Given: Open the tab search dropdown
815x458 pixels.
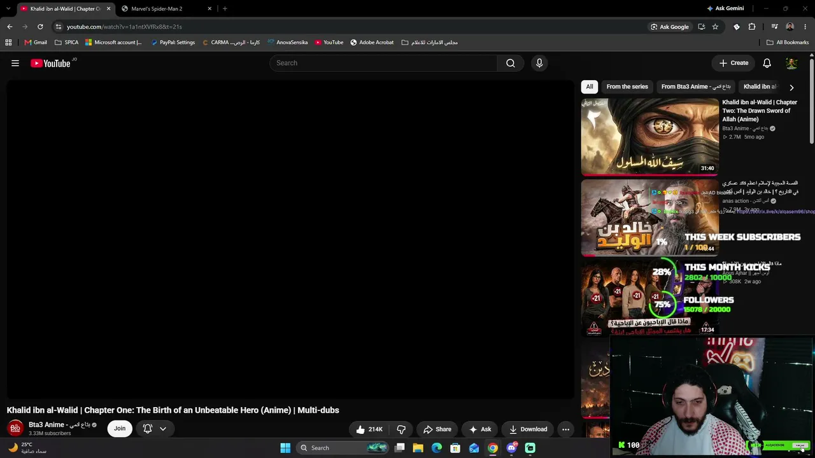Looking at the screenshot, I should pos(8,8).
